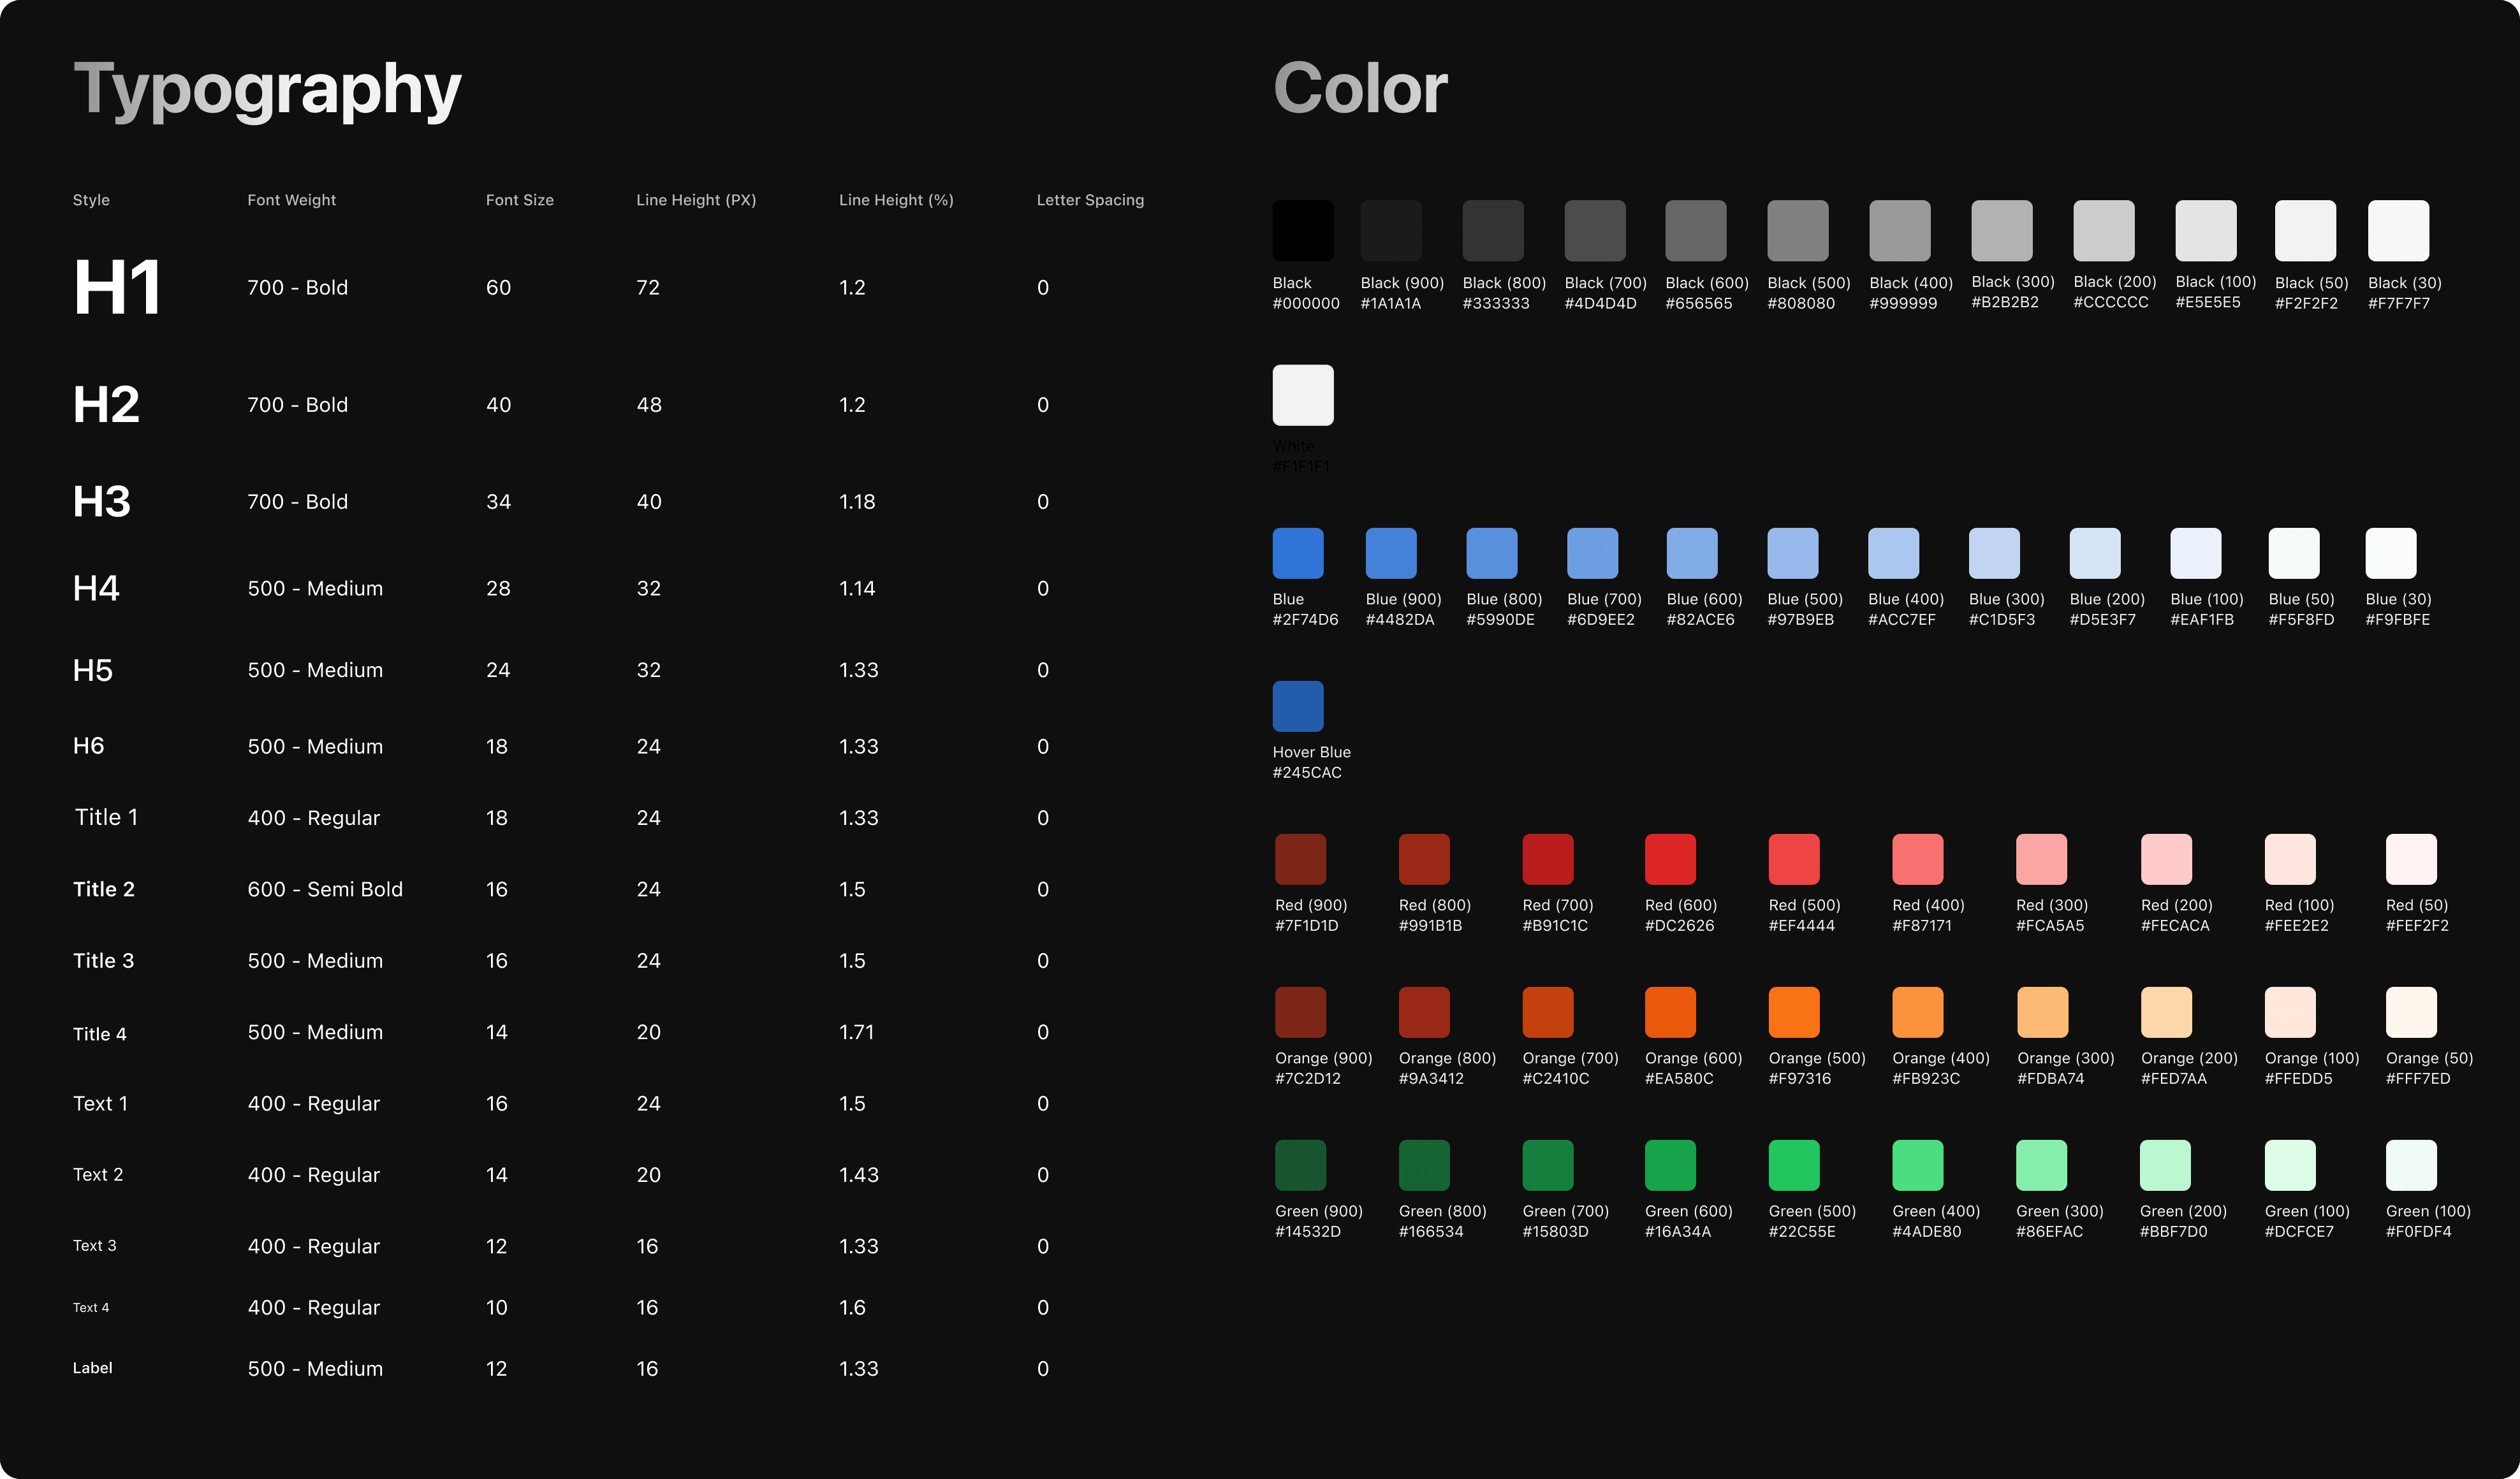Select the Red (900) #7F1D1D swatch
The width and height of the screenshot is (2520, 1479).
1301,859
